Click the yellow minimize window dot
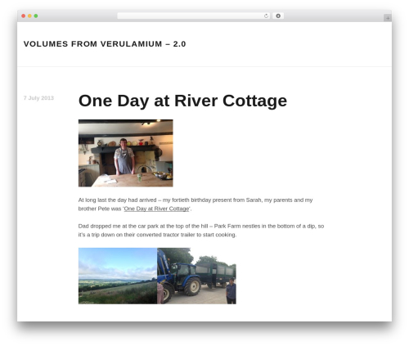 [29, 16]
